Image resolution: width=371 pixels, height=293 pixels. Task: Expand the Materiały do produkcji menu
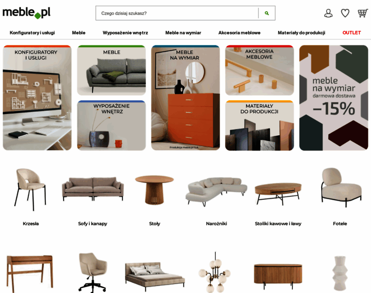pos(302,33)
